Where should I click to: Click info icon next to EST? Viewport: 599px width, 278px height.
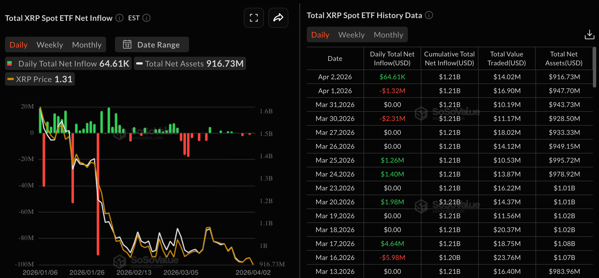point(146,18)
